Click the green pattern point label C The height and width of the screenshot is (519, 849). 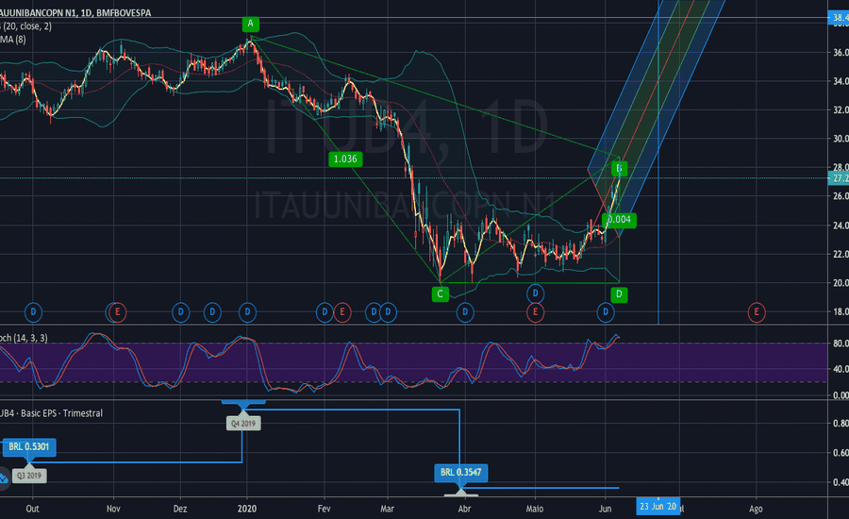point(441,294)
